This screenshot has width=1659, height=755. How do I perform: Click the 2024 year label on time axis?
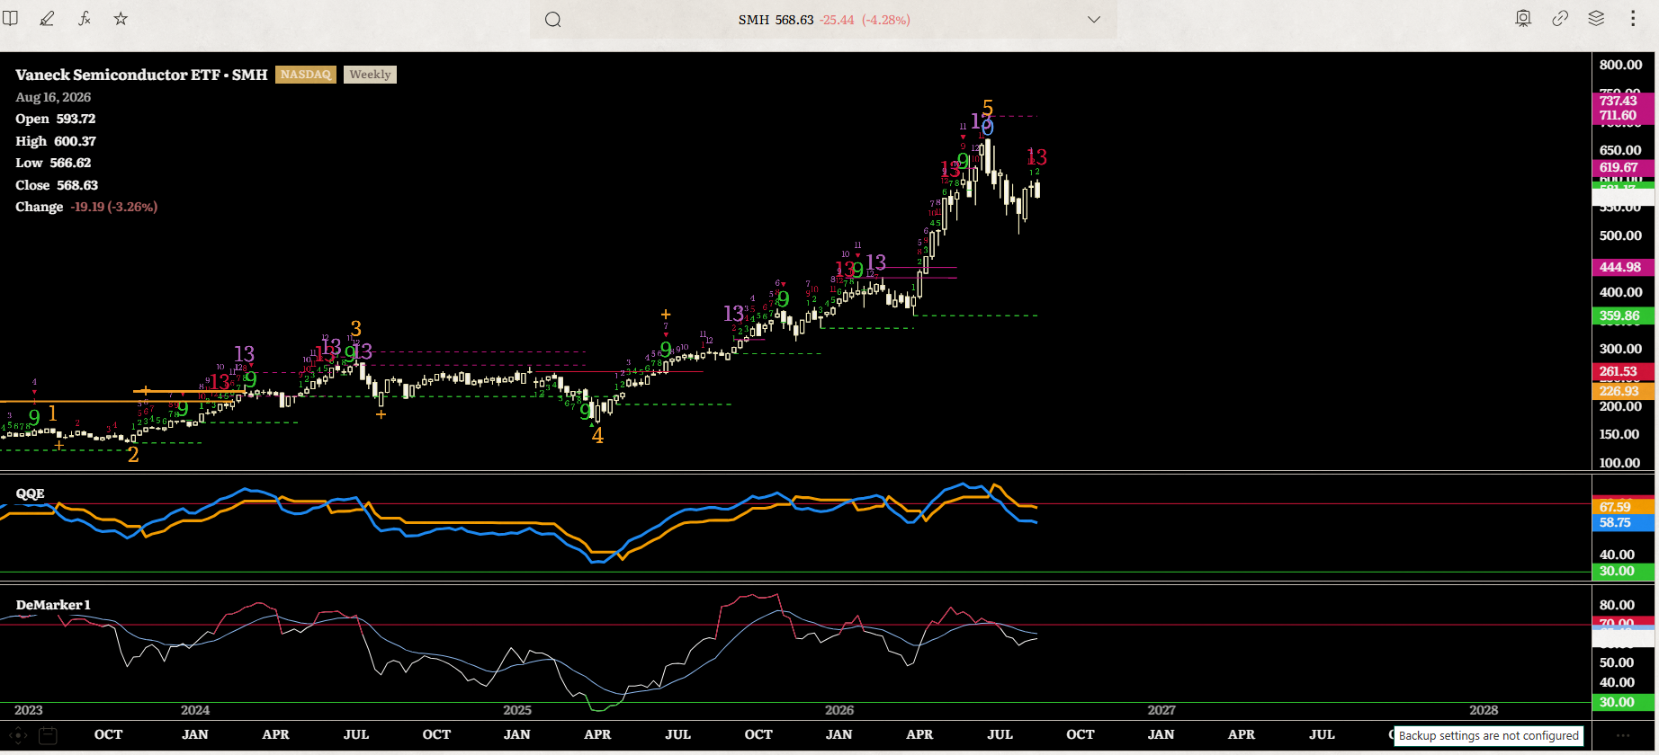pyautogui.click(x=195, y=710)
